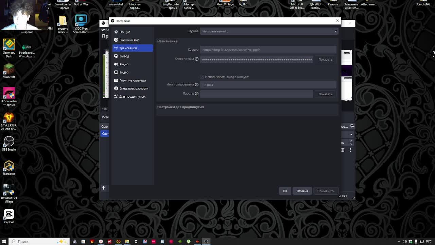Show the stream key with Показать
The height and width of the screenshot is (245, 435).
coord(325,60)
